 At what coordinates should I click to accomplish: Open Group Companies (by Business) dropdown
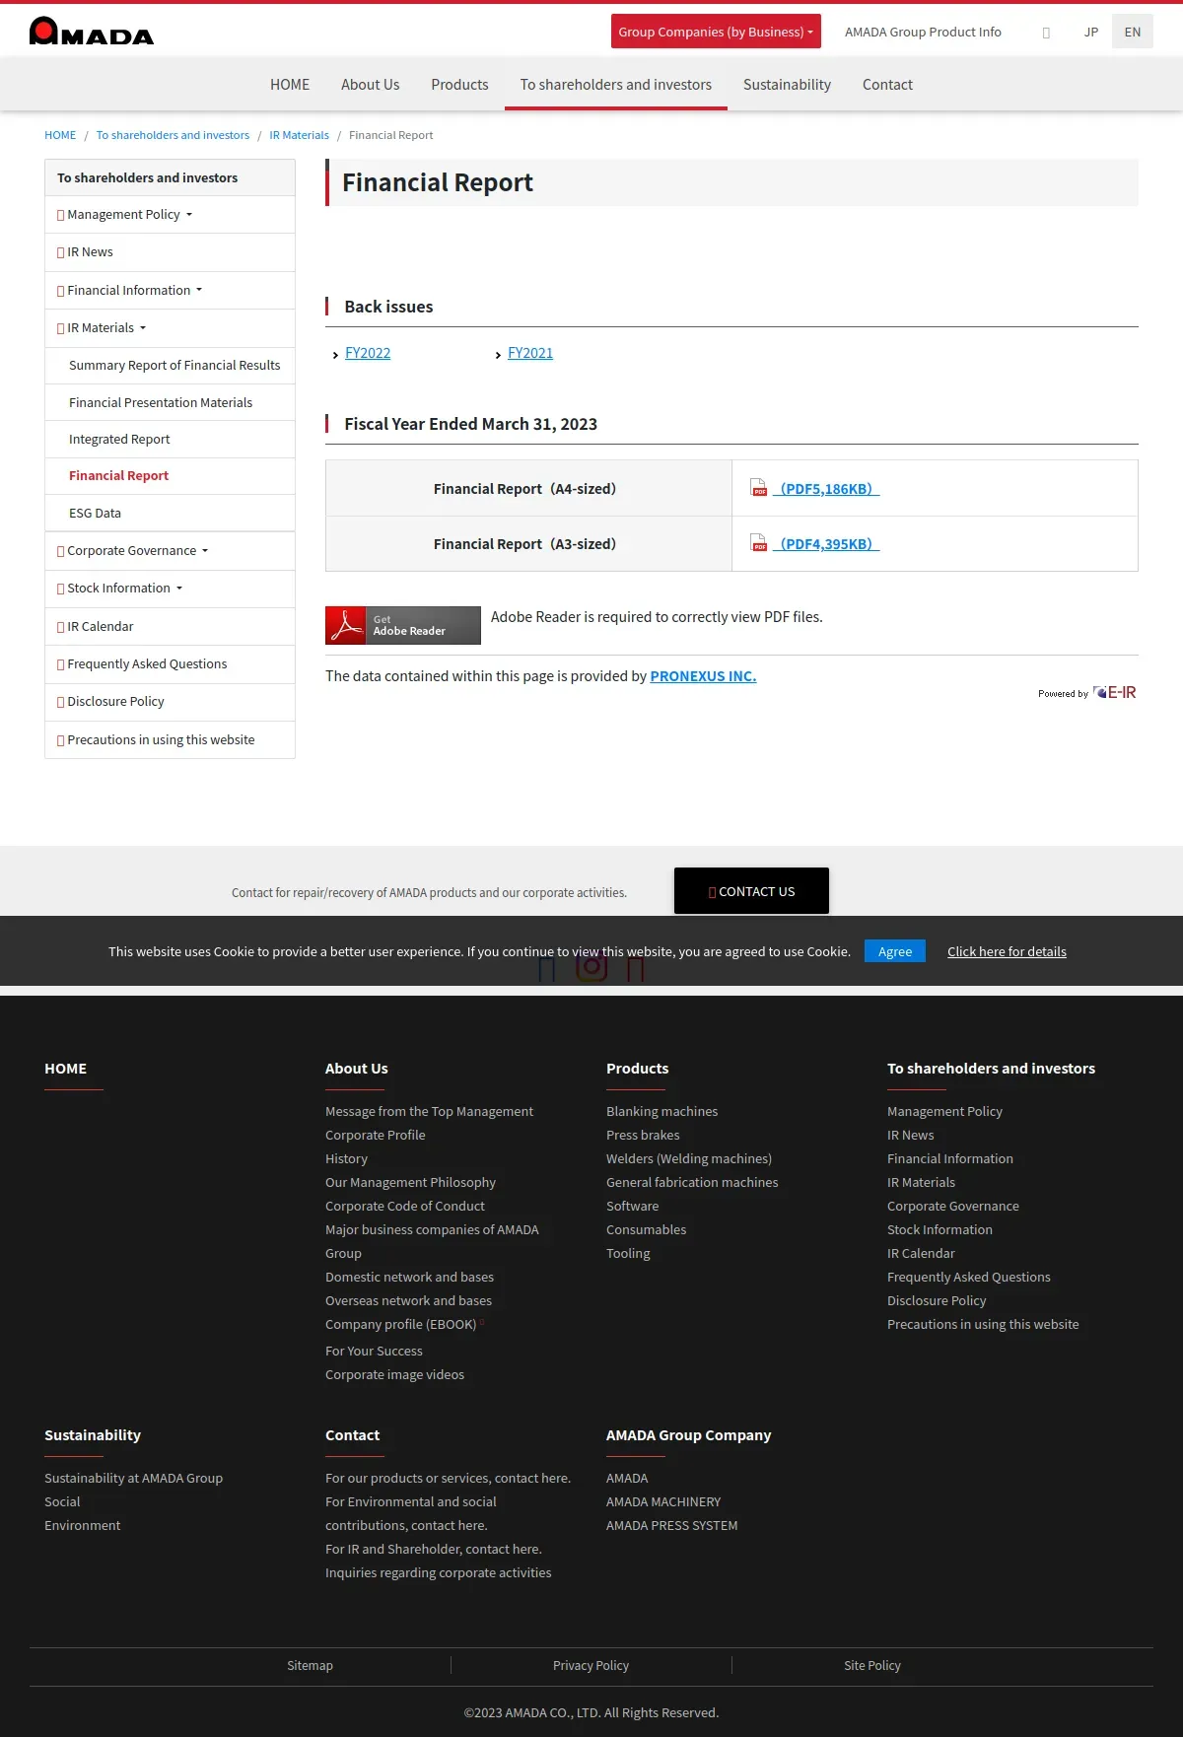tap(716, 32)
